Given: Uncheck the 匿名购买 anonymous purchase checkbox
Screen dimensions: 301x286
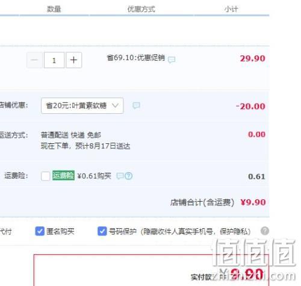Looking at the screenshot, I should (40, 231).
